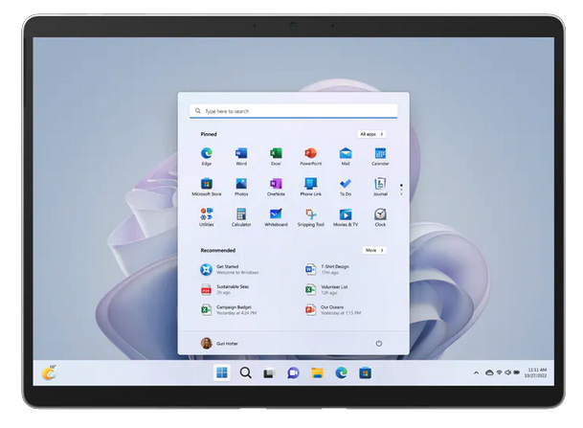Viewport: 583px width, 428px height.
Task: Click the volume icon in system tray
Action: [x=507, y=372]
